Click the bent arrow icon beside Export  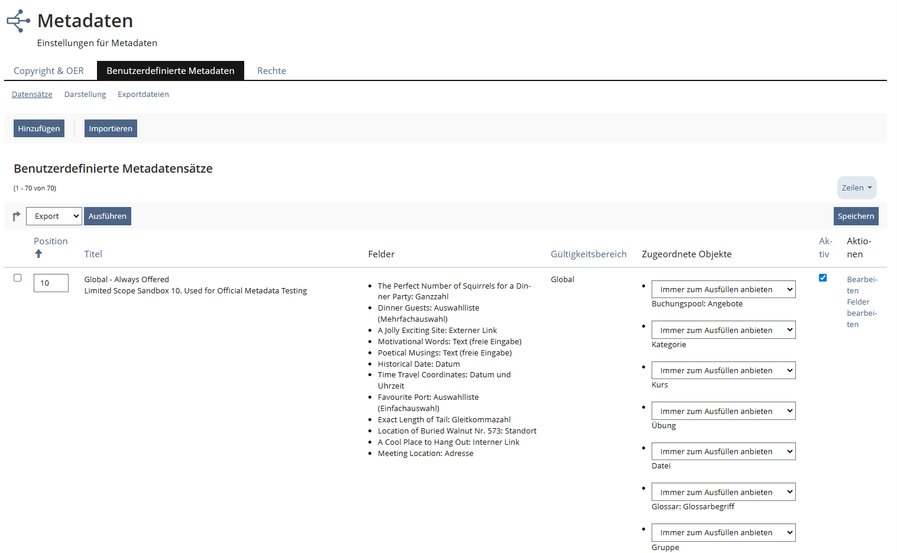click(x=17, y=216)
